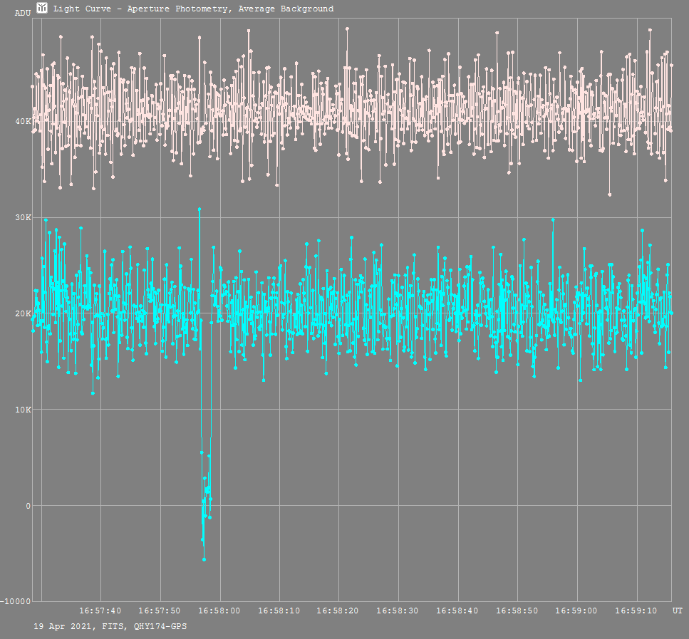Click the 40K y-axis label
The height and width of the screenshot is (639, 689).
point(24,121)
